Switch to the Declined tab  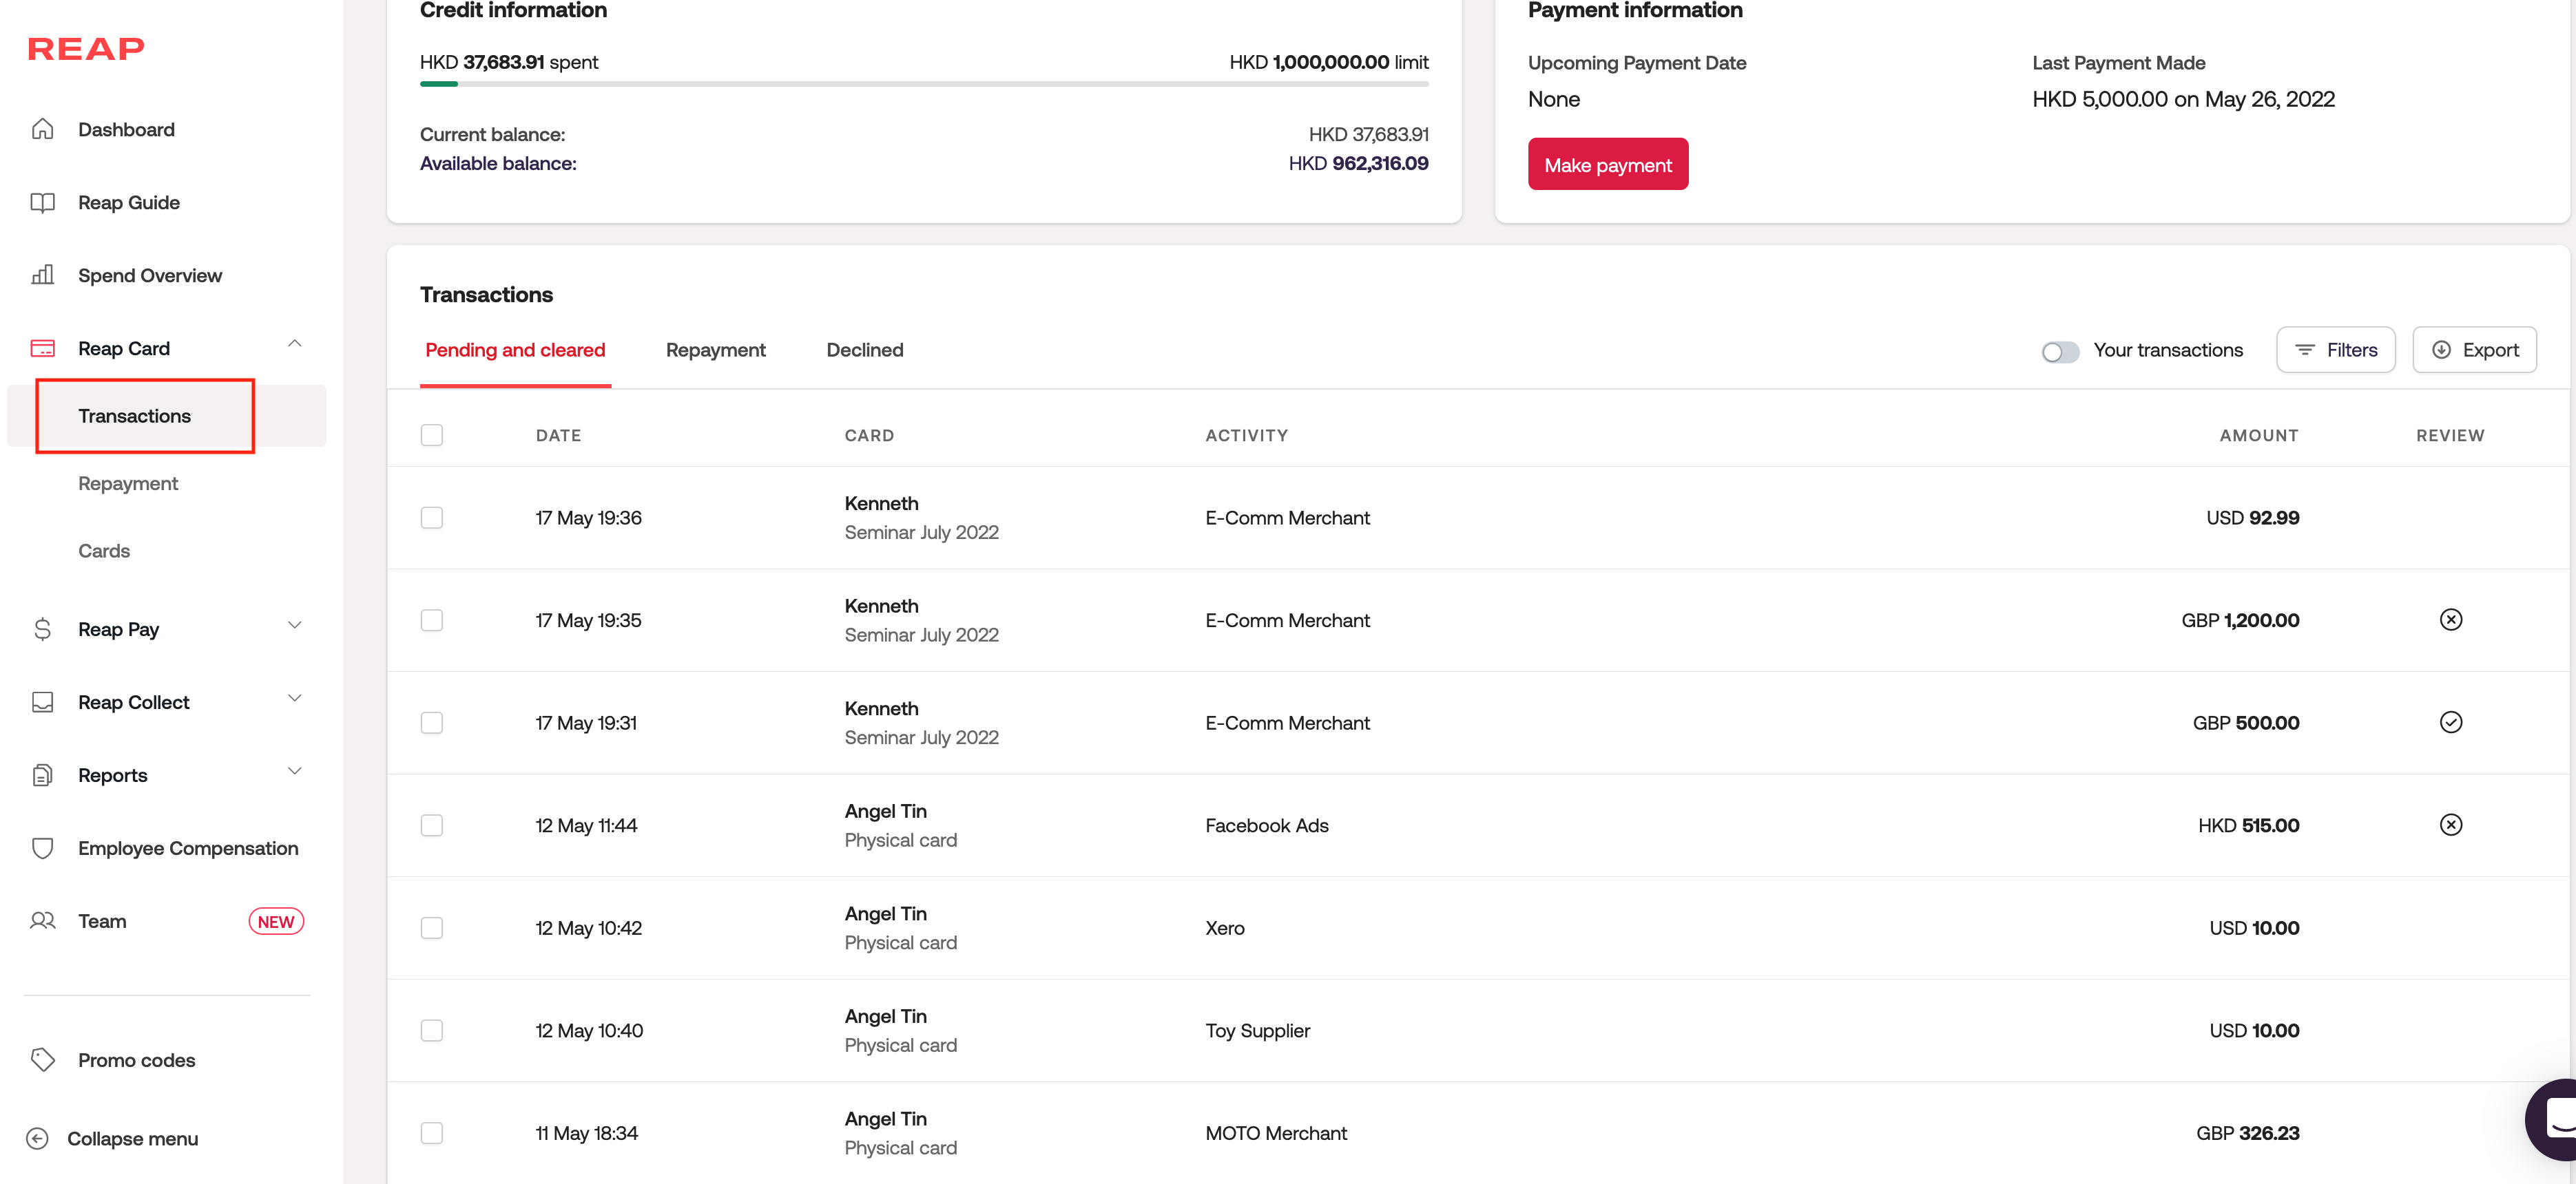click(864, 350)
